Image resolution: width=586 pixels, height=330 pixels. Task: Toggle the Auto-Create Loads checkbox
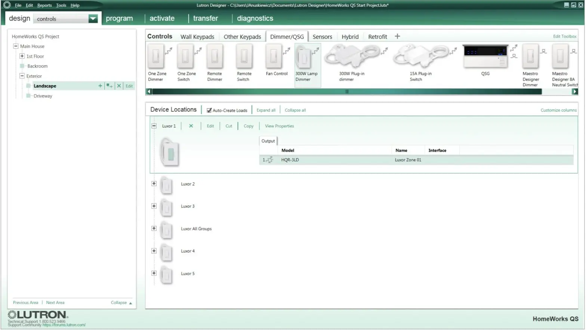tap(209, 111)
